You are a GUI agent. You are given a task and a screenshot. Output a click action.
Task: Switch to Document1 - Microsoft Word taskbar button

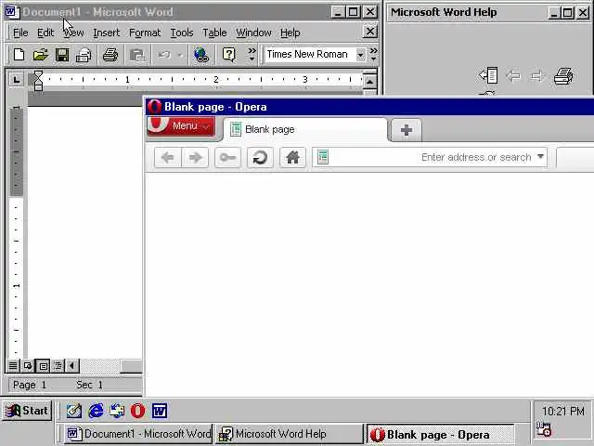point(138,434)
